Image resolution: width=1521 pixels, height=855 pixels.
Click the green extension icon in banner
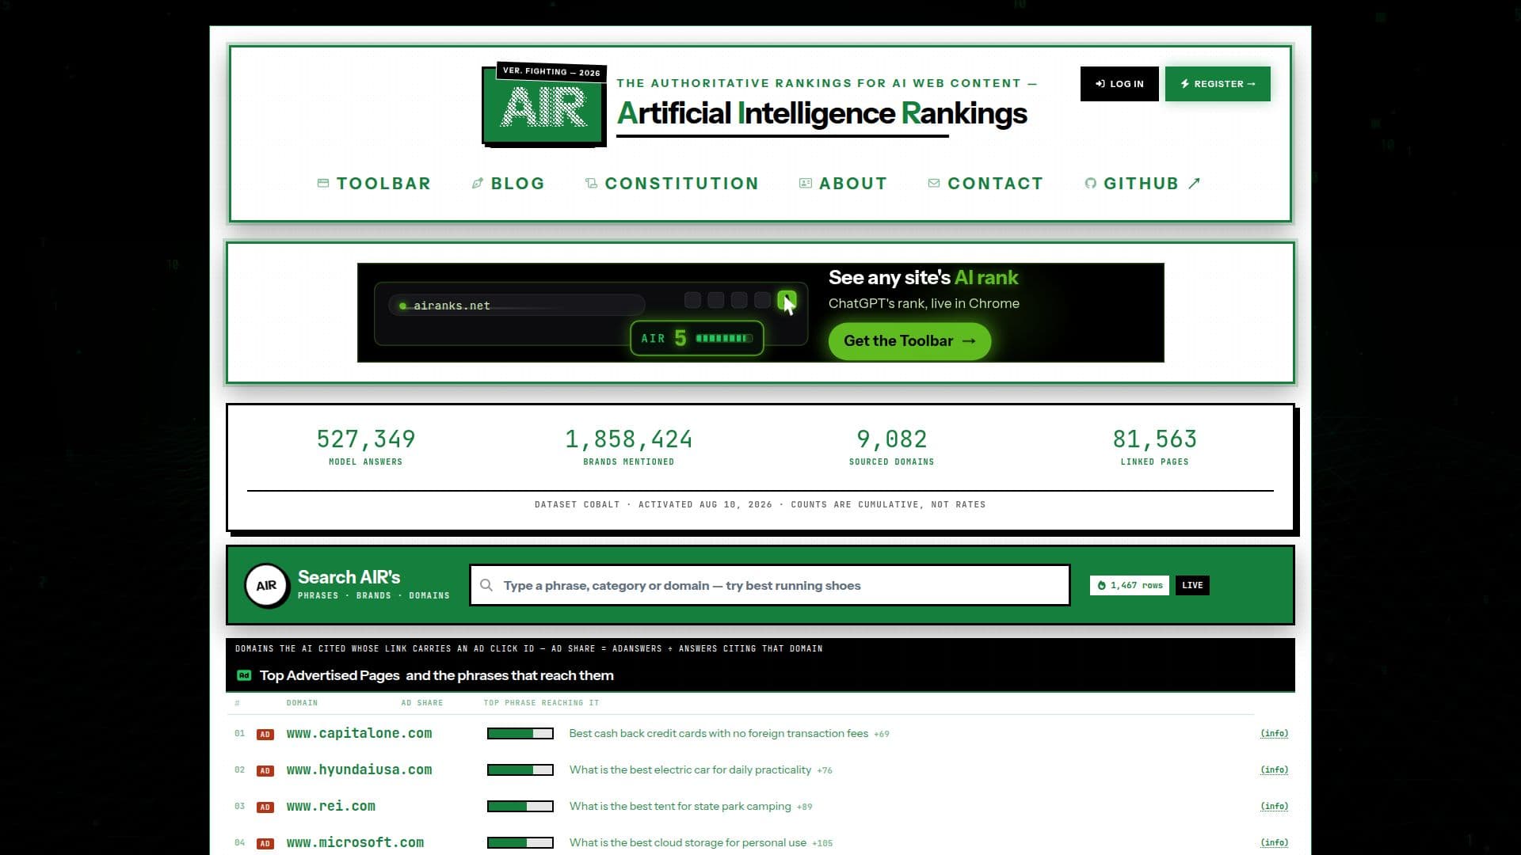click(786, 301)
